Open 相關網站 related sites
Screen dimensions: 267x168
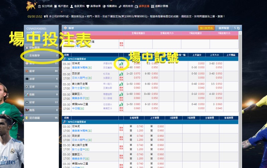tap(112, 6)
